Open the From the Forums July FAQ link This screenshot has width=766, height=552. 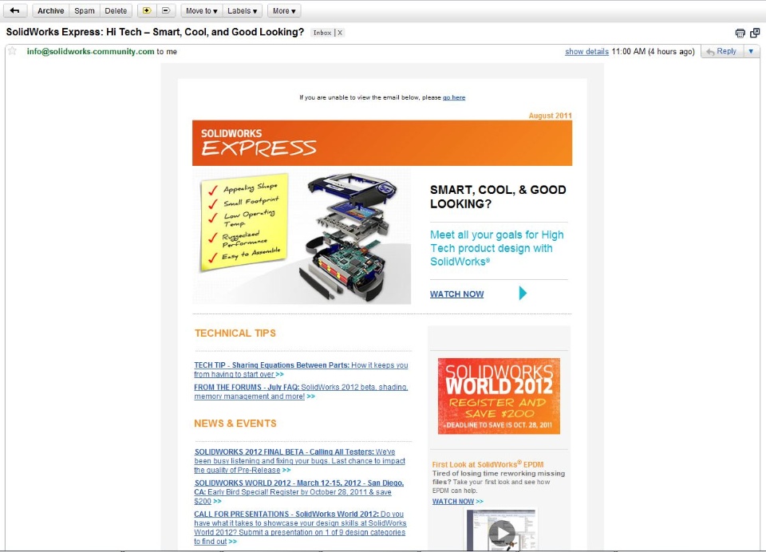(301, 392)
